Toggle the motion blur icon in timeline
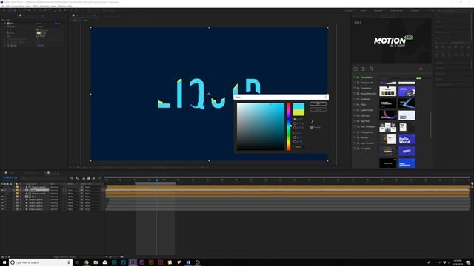Screen dimensions: 474x266 click(x=93, y=179)
